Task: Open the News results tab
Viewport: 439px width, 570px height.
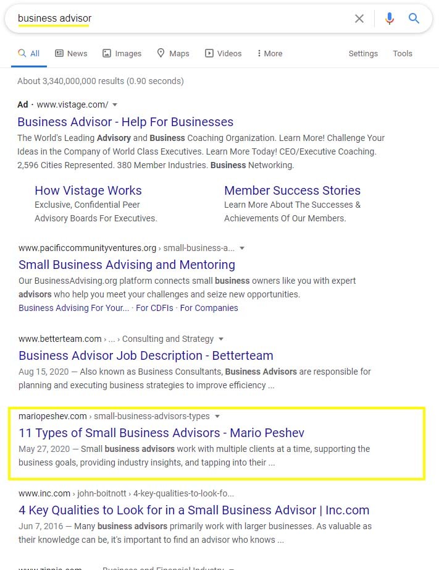Action: coord(71,53)
